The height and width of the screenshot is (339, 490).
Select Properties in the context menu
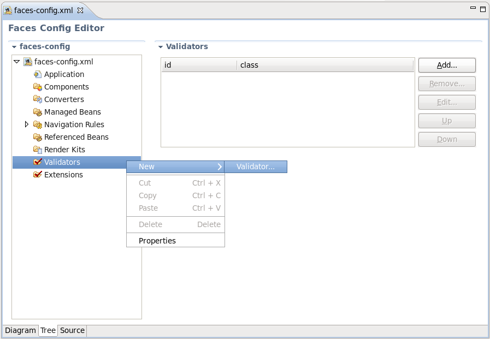click(x=157, y=240)
